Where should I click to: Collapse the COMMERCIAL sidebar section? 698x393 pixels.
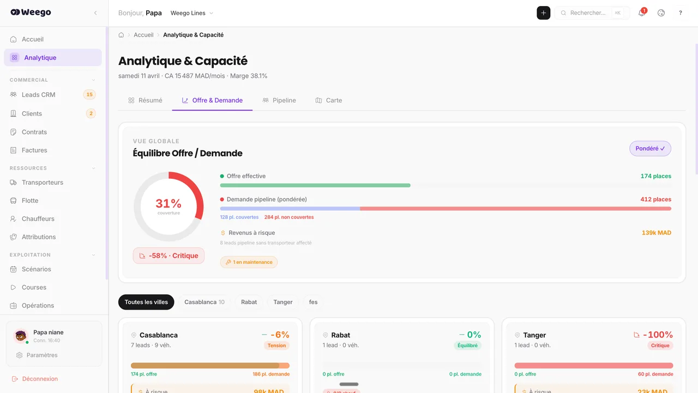[93, 80]
